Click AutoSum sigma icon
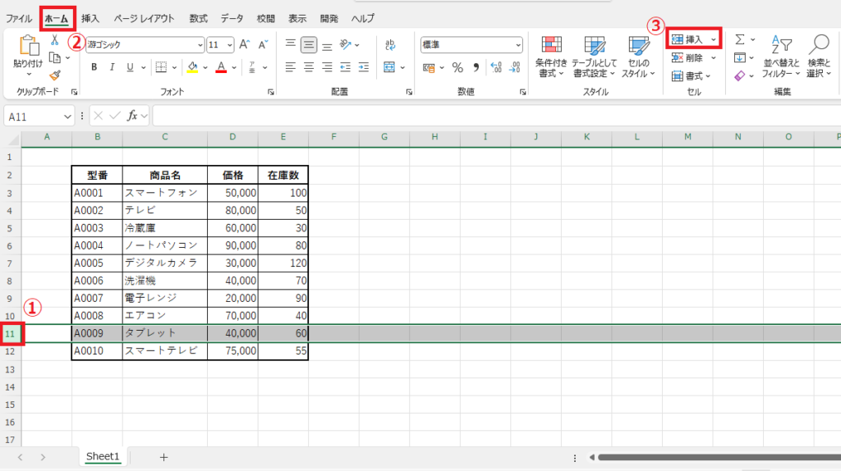Screen dimensions: 841x471 [740, 39]
